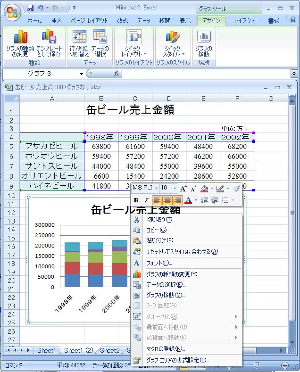Click the Select All corner of the sheet
Viewport: 300px width, 372px height.
pos(12,98)
